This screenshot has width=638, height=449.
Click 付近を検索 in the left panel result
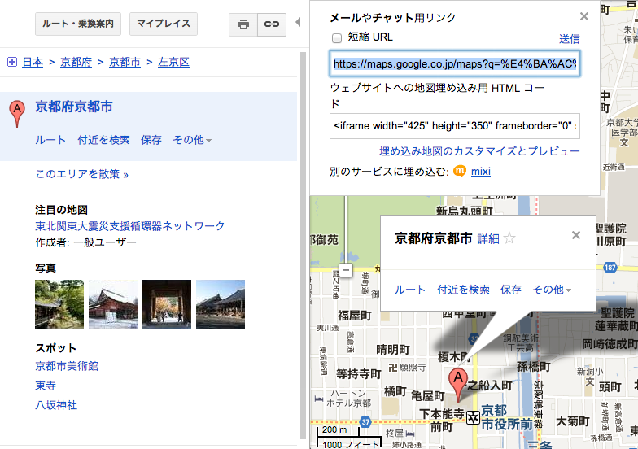(x=104, y=140)
